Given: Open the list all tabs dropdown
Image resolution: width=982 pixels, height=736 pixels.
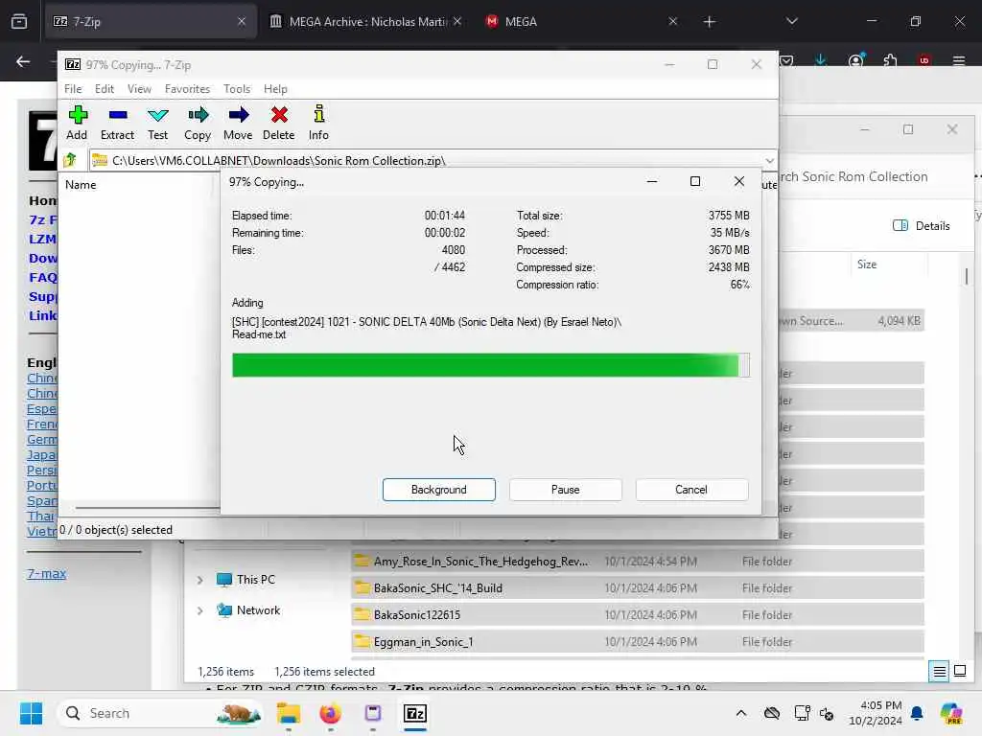Looking at the screenshot, I should point(791,21).
